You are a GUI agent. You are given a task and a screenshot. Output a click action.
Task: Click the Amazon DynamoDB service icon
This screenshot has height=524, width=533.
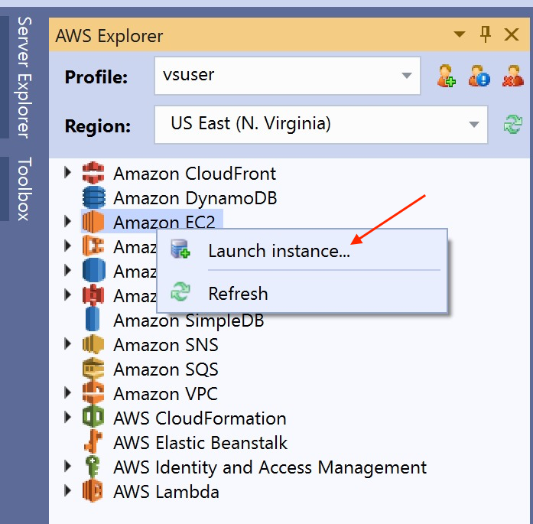pyautogui.click(x=94, y=197)
